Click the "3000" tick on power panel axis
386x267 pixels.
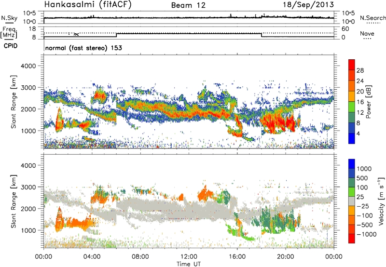tap(28, 88)
